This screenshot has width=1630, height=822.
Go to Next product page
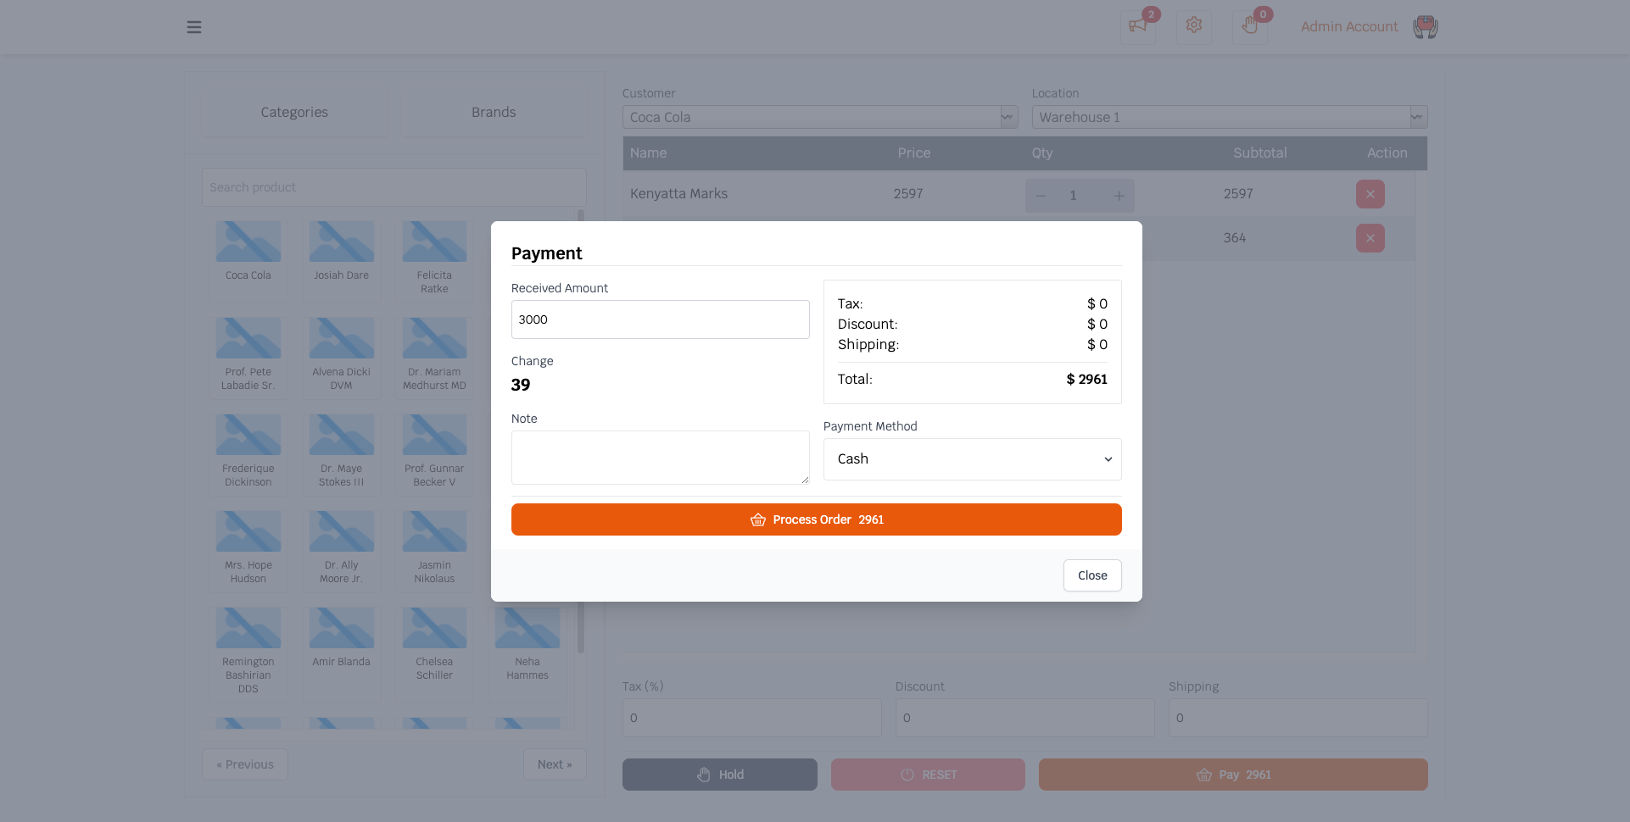[x=555, y=764]
